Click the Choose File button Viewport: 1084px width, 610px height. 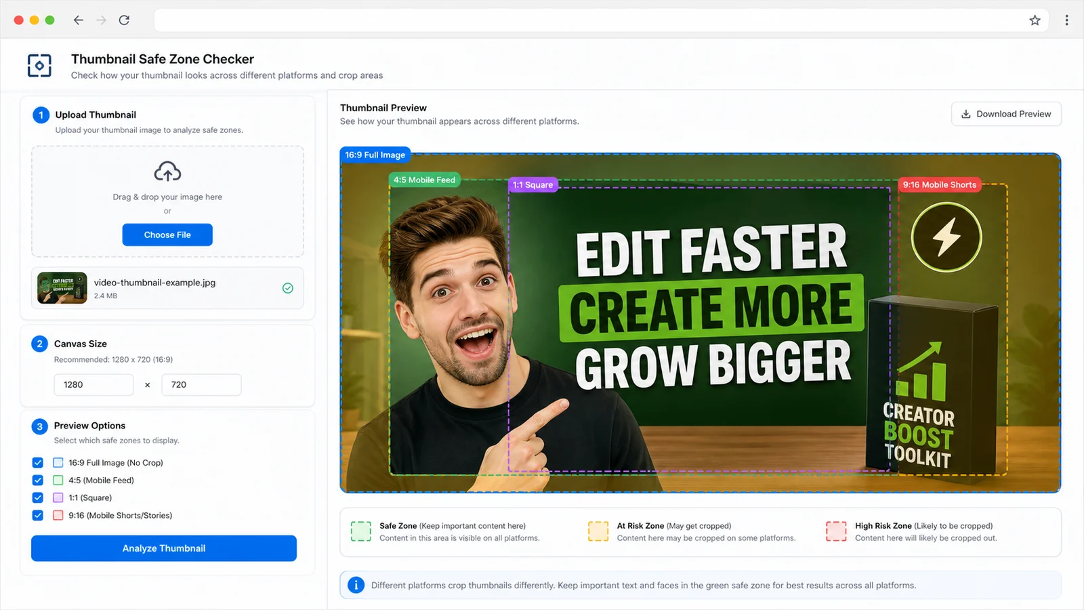click(167, 235)
